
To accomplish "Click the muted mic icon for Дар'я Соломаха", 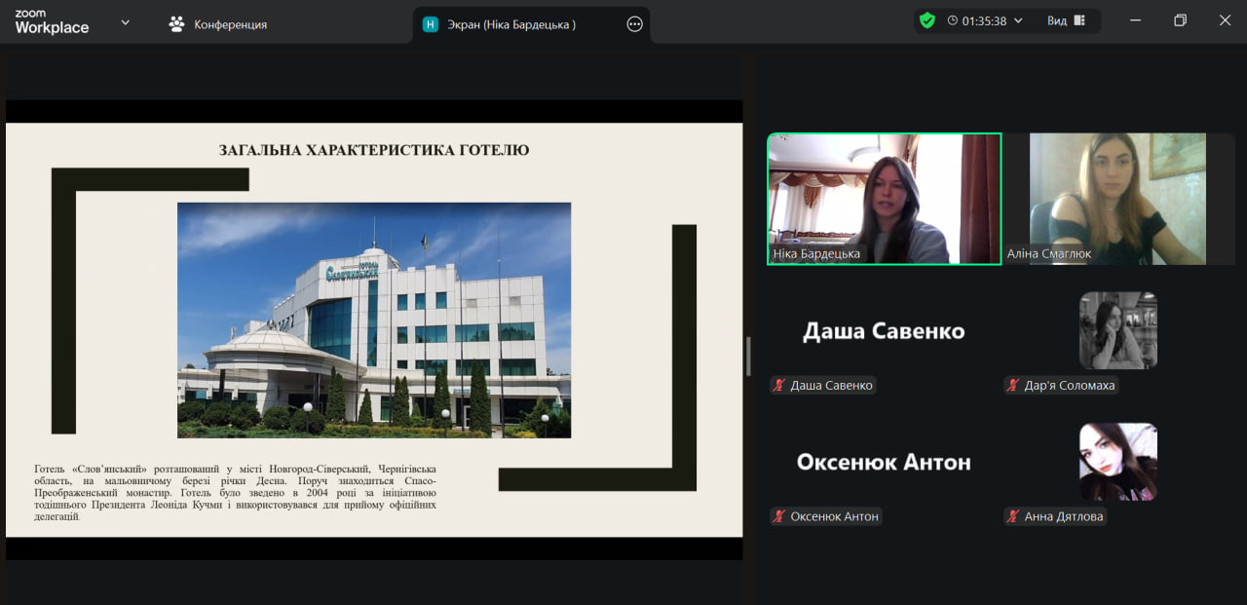I will [x=1013, y=386].
